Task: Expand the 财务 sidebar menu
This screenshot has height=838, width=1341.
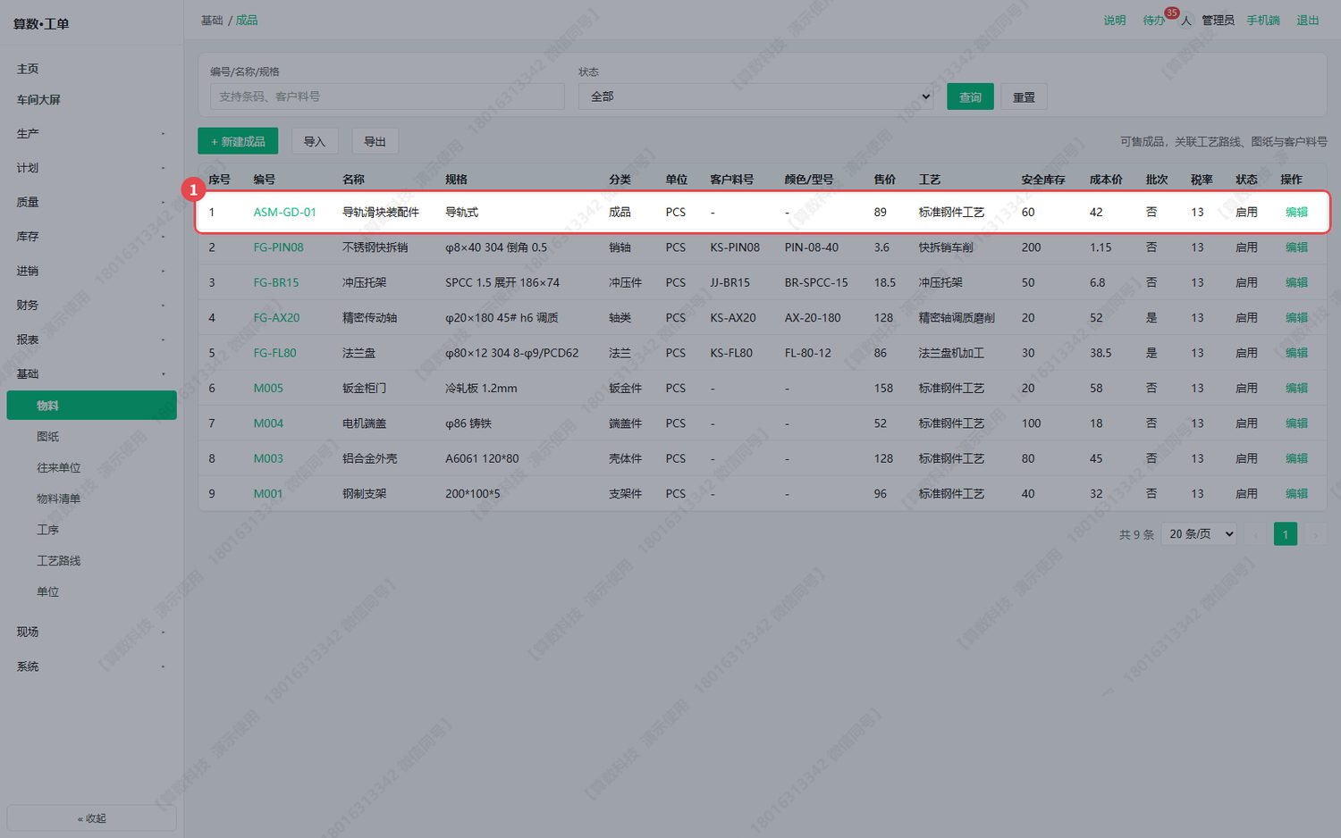Action: [x=91, y=306]
